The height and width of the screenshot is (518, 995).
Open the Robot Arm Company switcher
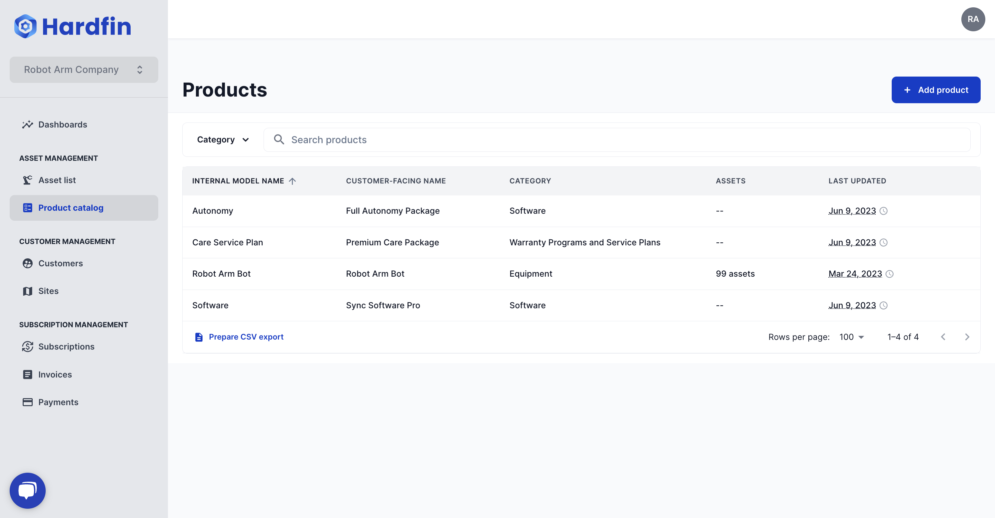84,70
